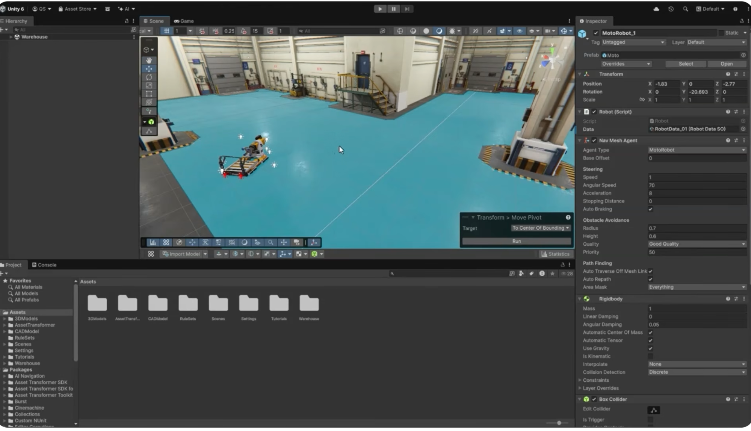Image resolution: width=751 pixels, height=431 pixels.
Task: Select the Move tool in scene toolbar
Action: pyautogui.click(x=149, y=69)
